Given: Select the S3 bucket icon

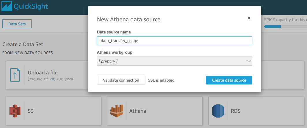Looking at the screenshot, I should coord(15,111).
